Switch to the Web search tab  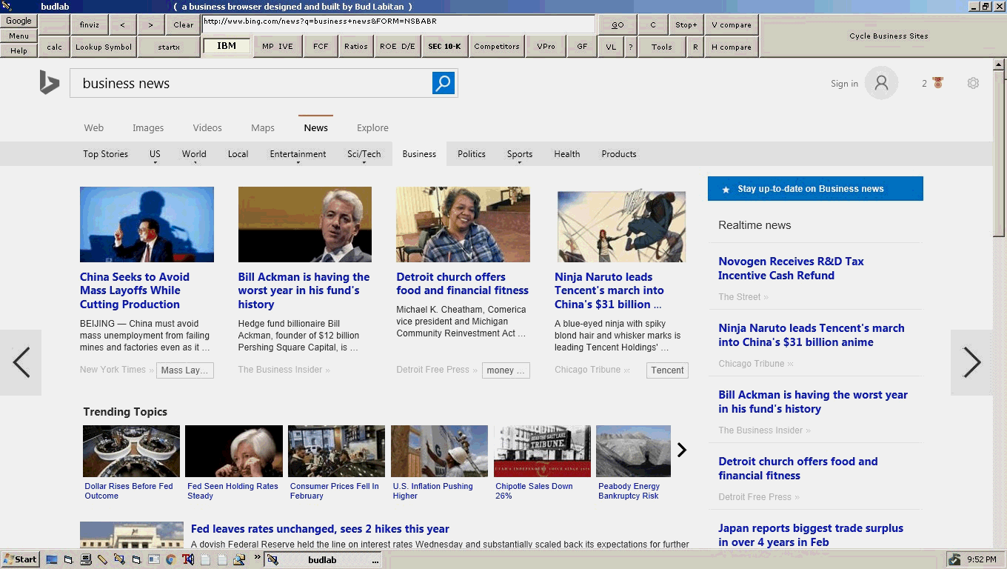tap(94, 127)
